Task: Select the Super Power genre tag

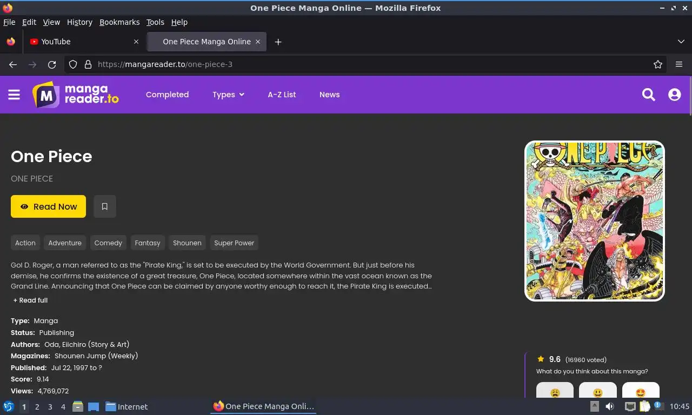Action: tap(234, 243)
